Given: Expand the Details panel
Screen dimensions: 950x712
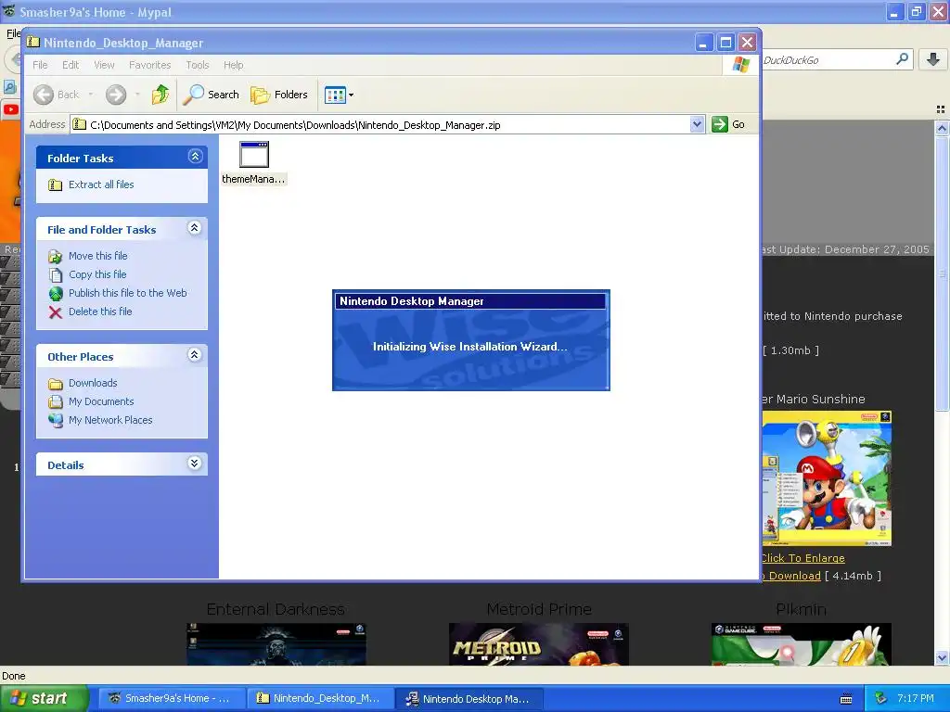Looking at the screenshot, I should click(195, 464).
